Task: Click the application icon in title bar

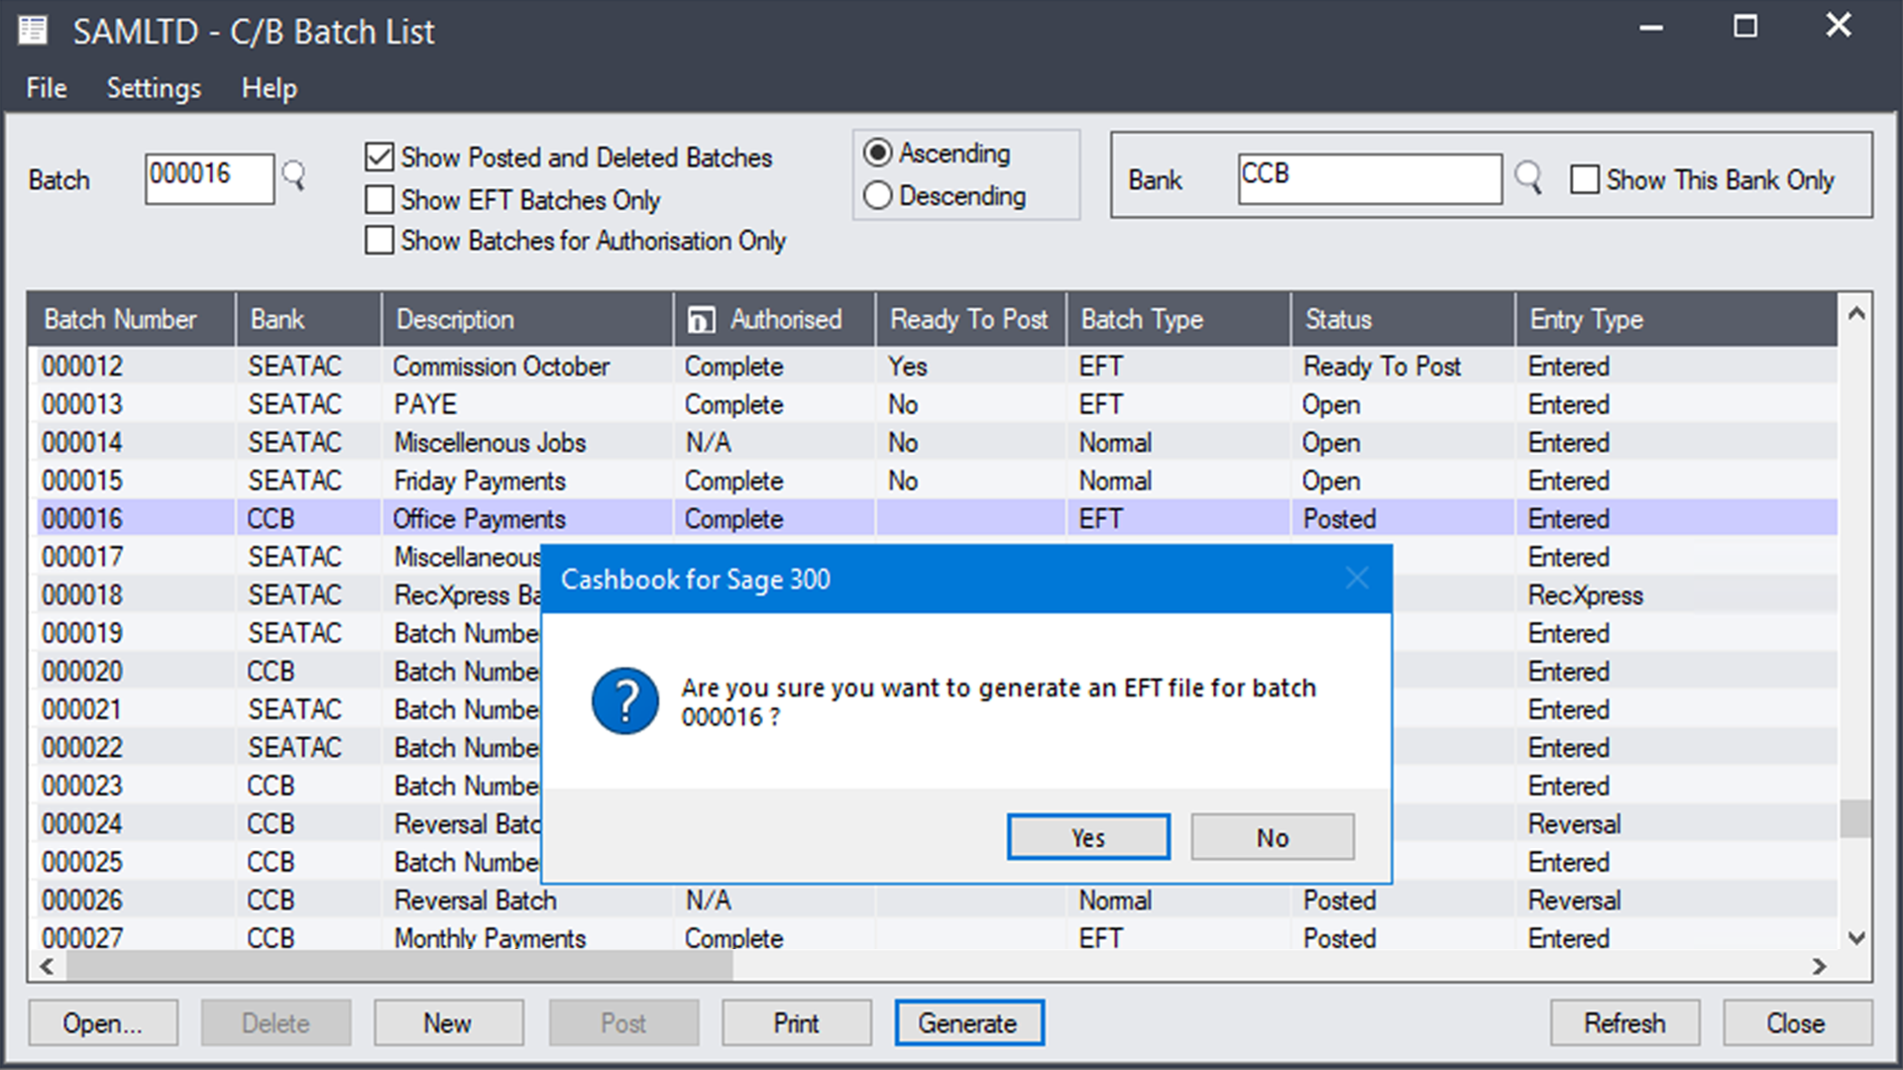Action: point(33,31)
